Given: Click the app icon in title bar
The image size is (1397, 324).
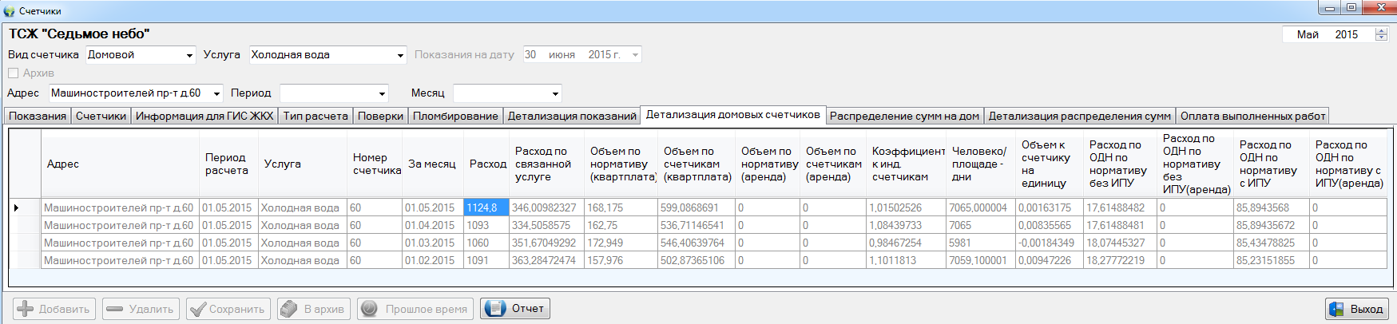Looking at the screenshot, I should [9, 11].
